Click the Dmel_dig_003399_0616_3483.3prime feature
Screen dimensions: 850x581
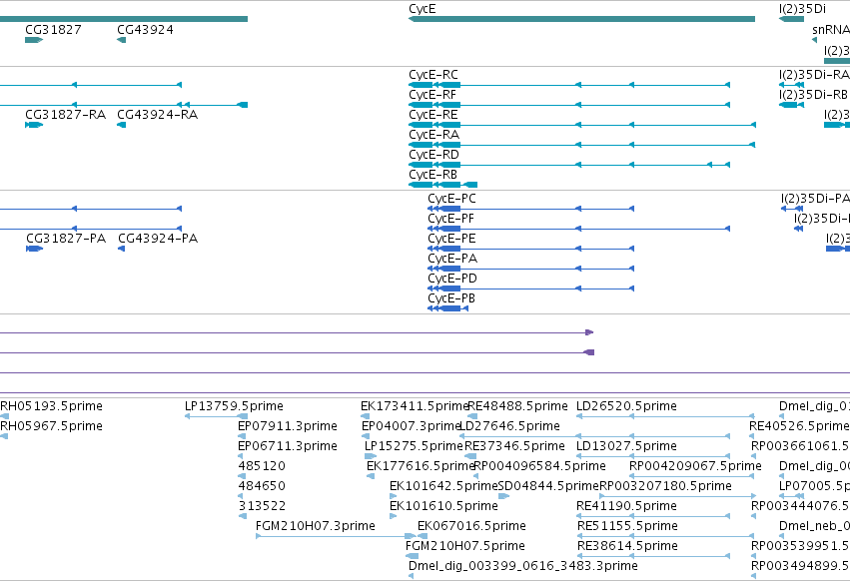pyautogui.click(x=412, y=576)
